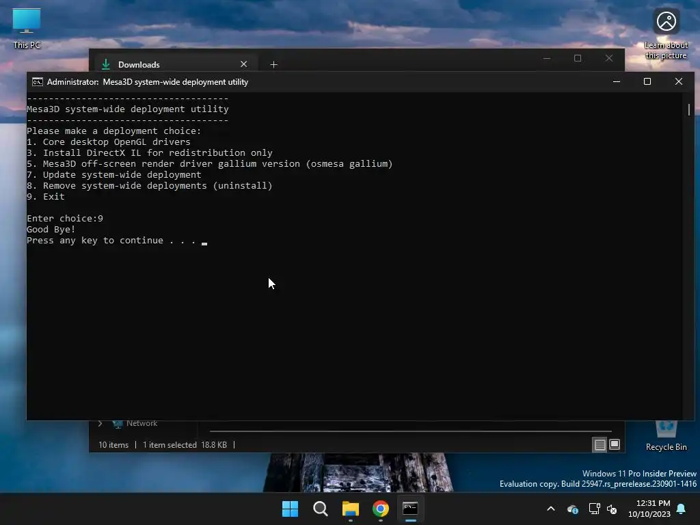
Task: Click the 'Good Bye!' line in console
Action: [51, 230]
